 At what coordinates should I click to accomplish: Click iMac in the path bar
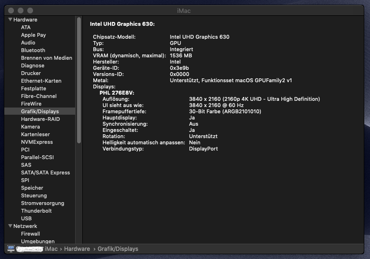tap(51, 249)
